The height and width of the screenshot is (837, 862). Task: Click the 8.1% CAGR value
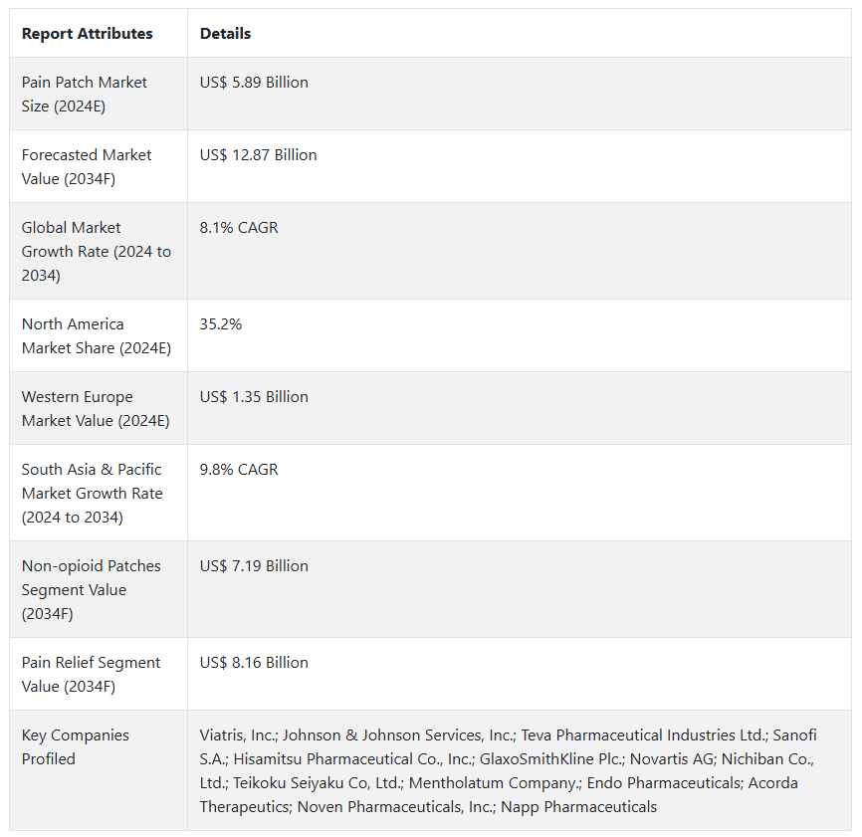(x=239, y=228)
